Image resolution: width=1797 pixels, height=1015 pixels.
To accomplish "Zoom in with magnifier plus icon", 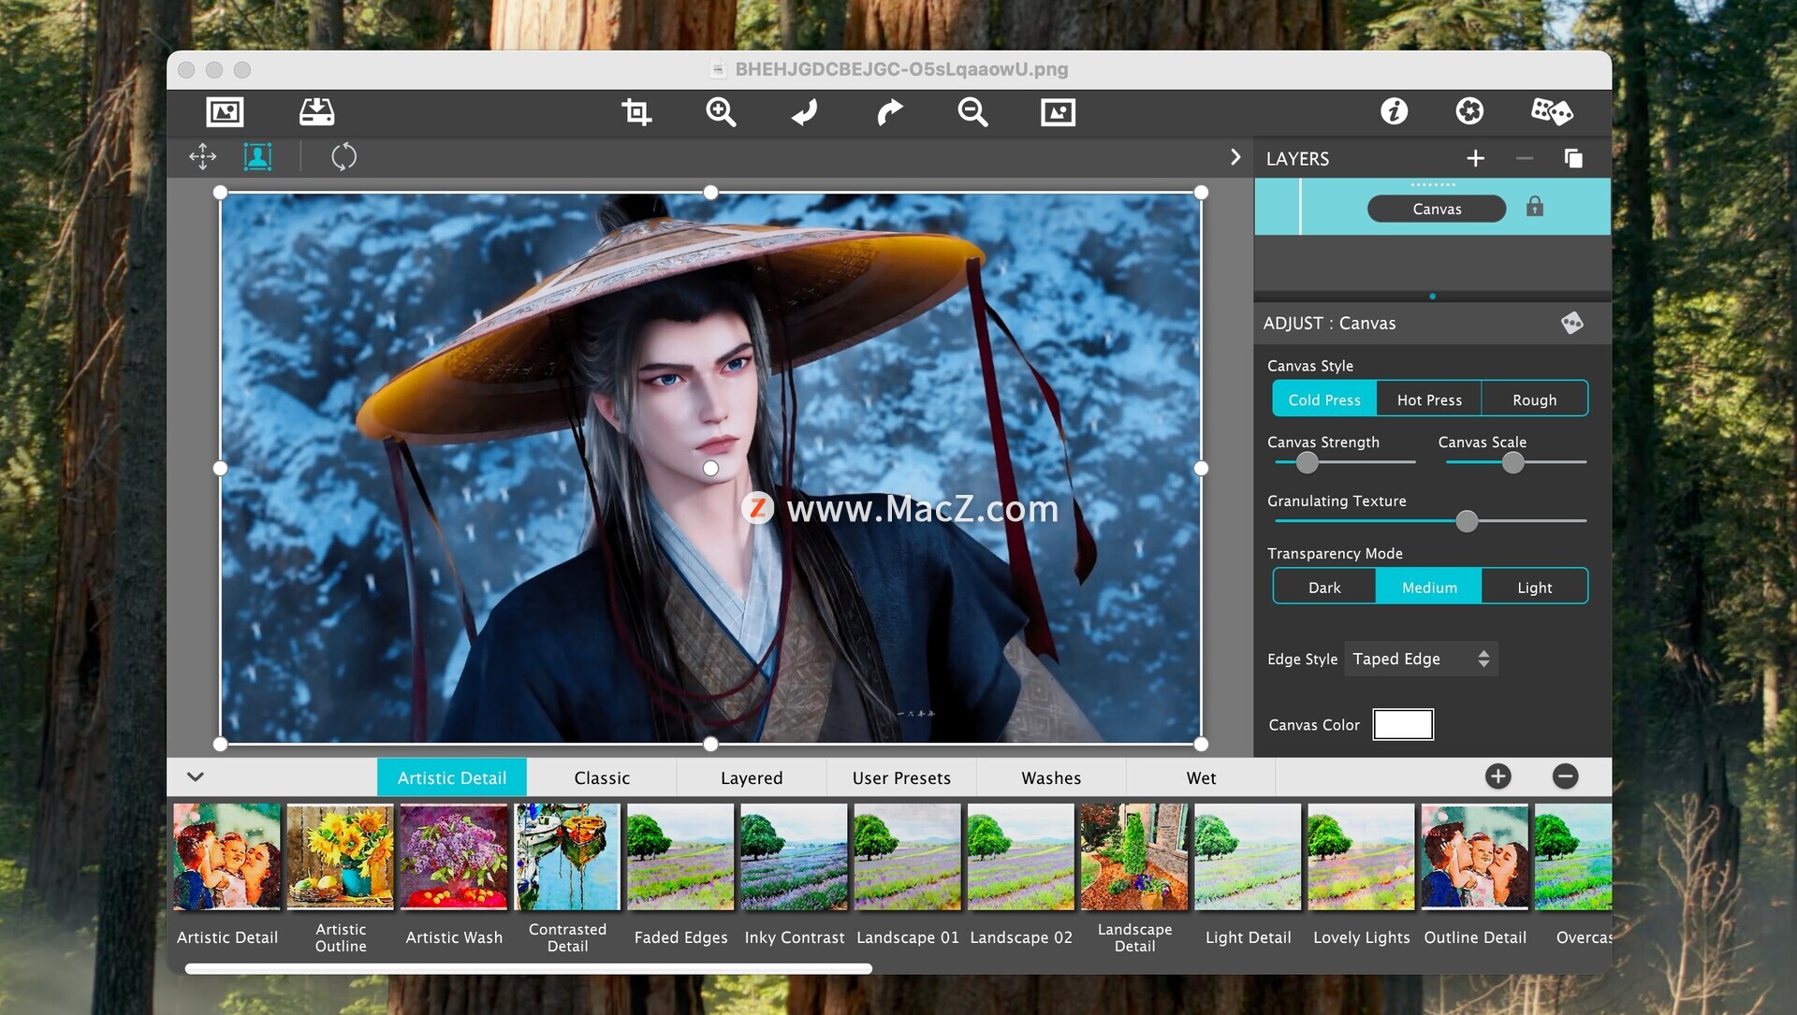I will pyautogui.click(x=721, y=112).
